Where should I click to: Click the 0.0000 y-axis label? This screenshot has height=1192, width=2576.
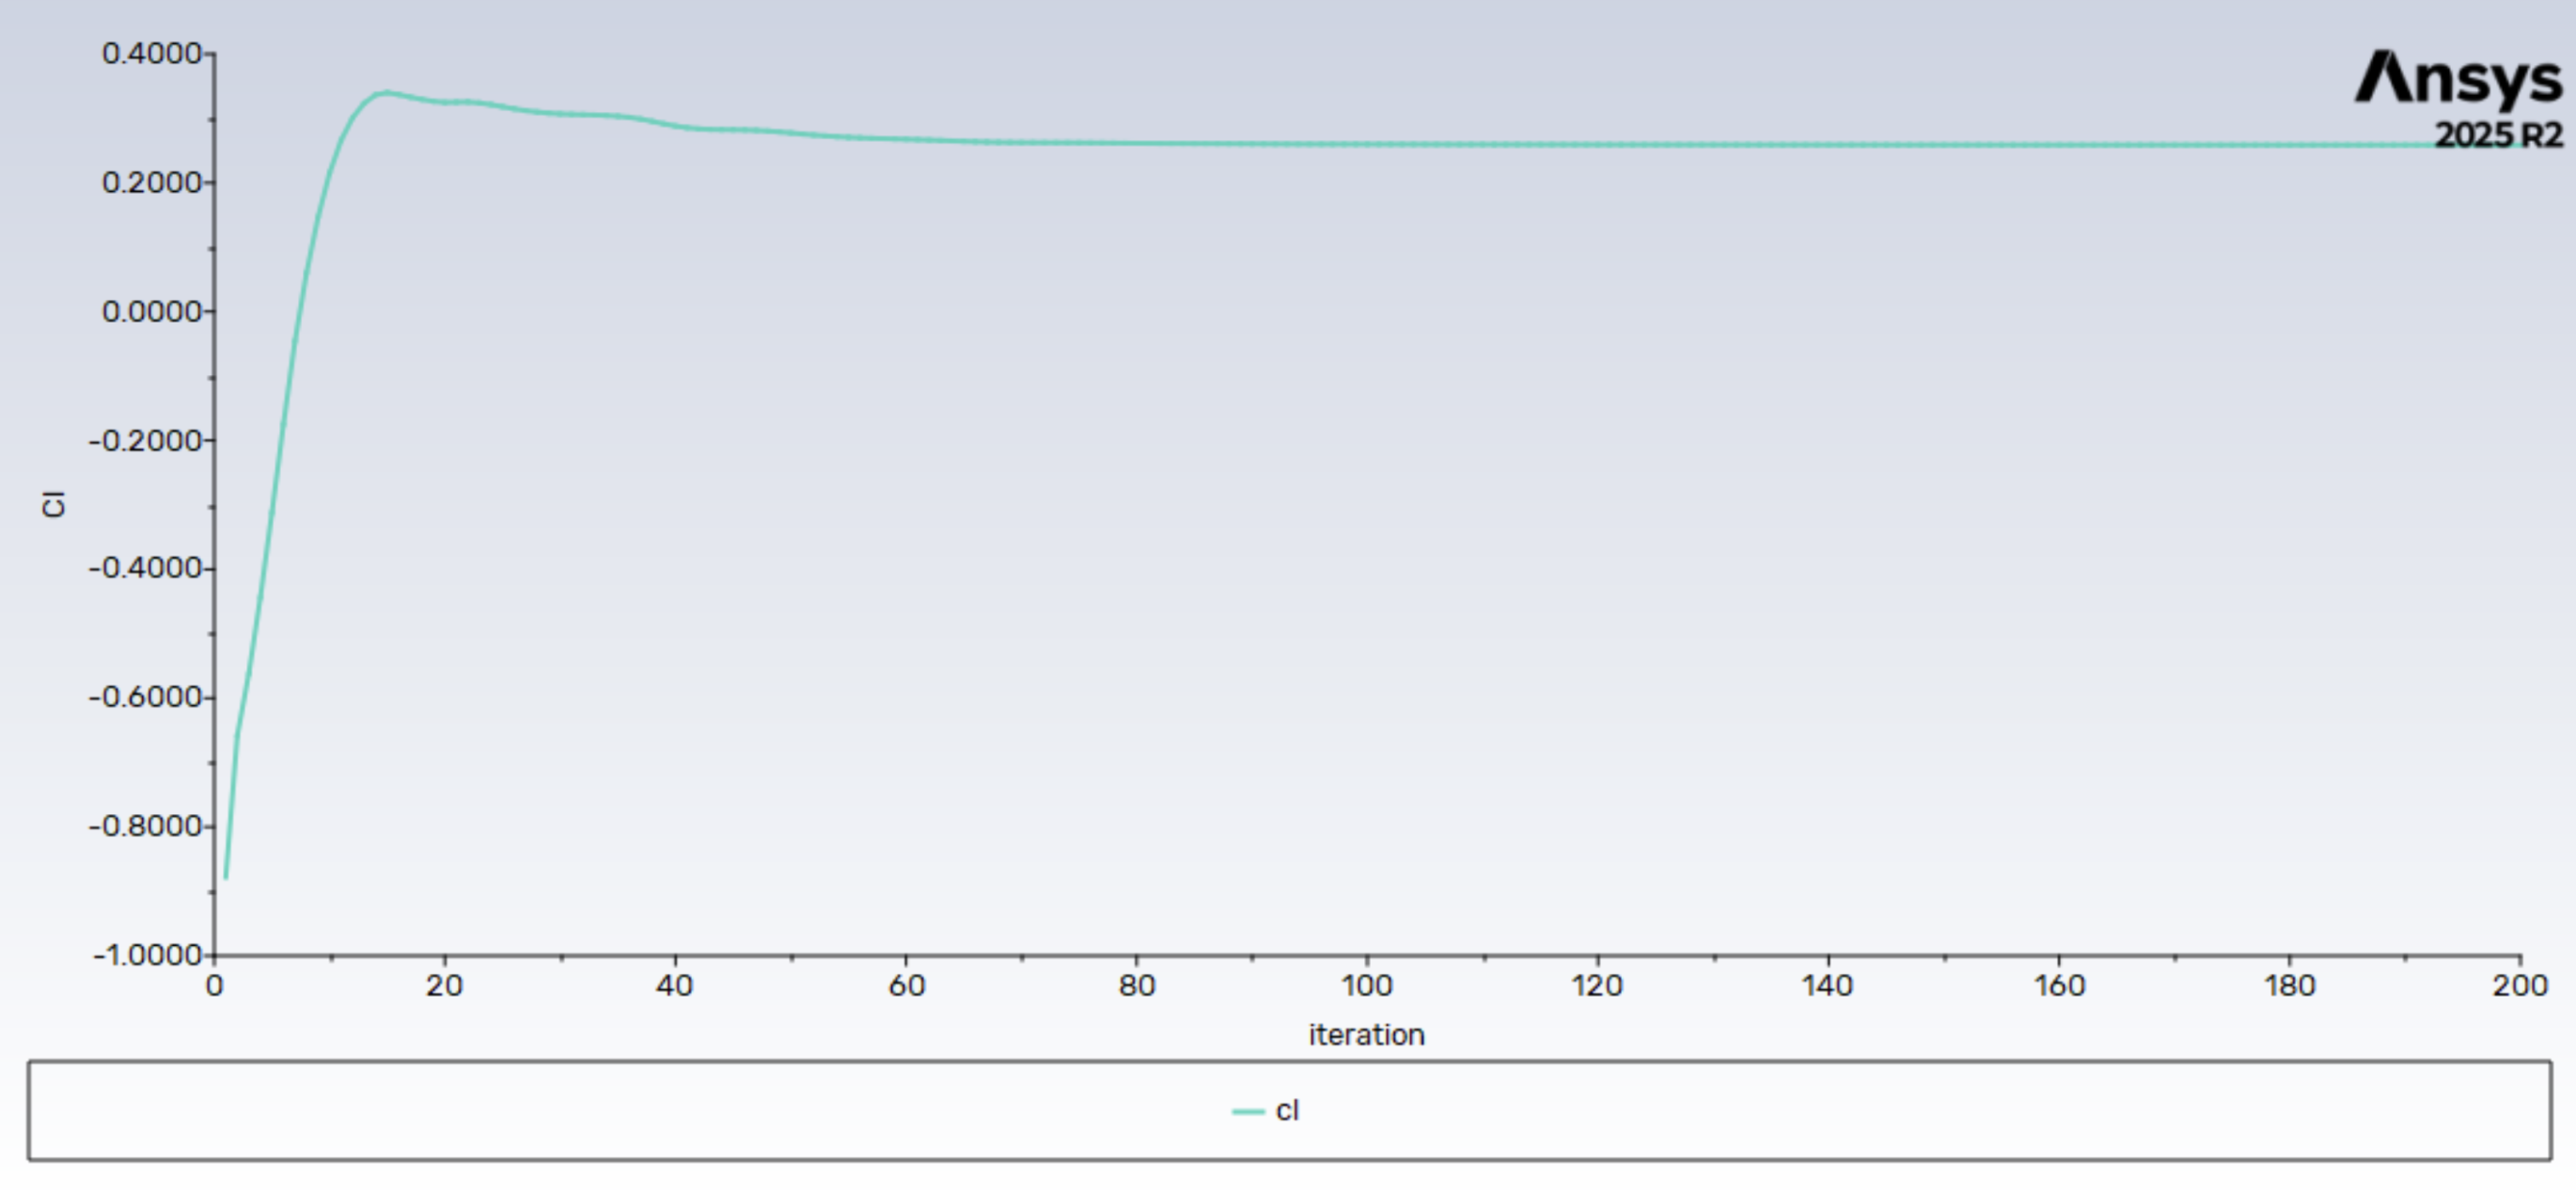point(152,312)
